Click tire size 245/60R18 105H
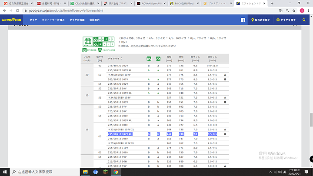313x176 pixels. 118,139
